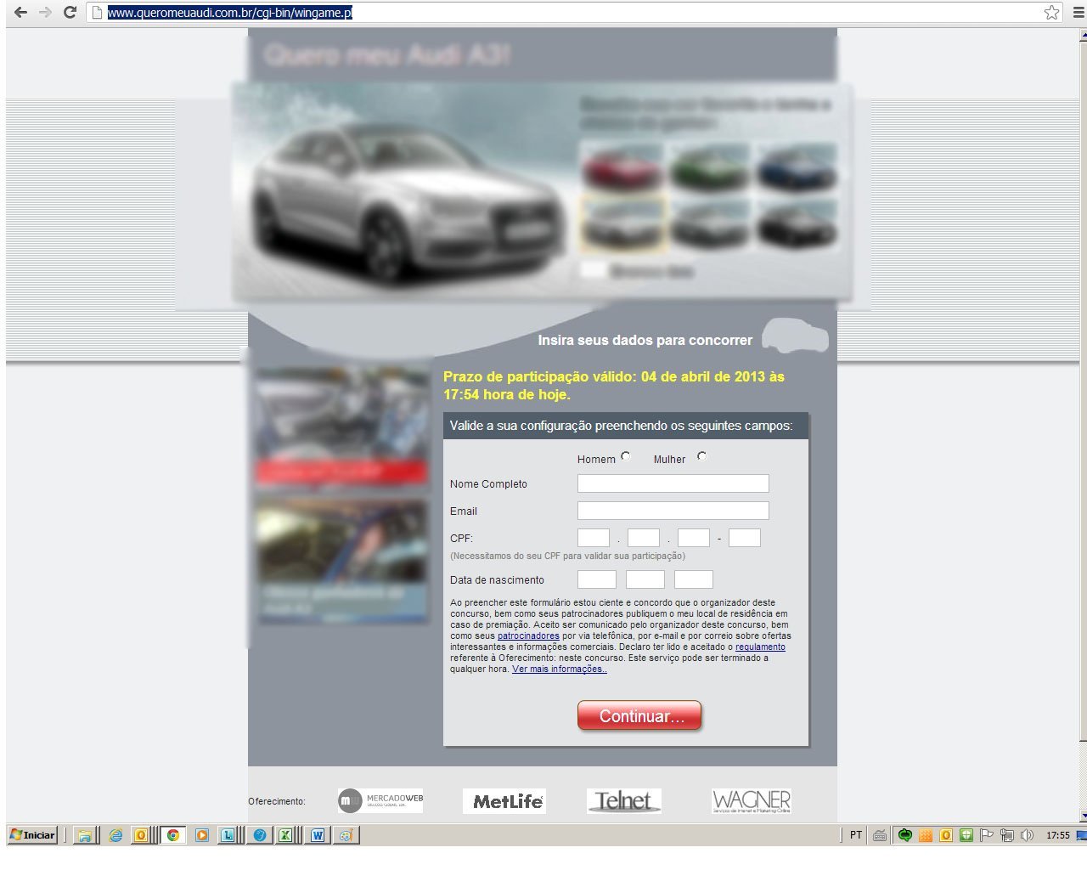
Task: Select the Mulher radio button
Action: click(x=701, y=456)
